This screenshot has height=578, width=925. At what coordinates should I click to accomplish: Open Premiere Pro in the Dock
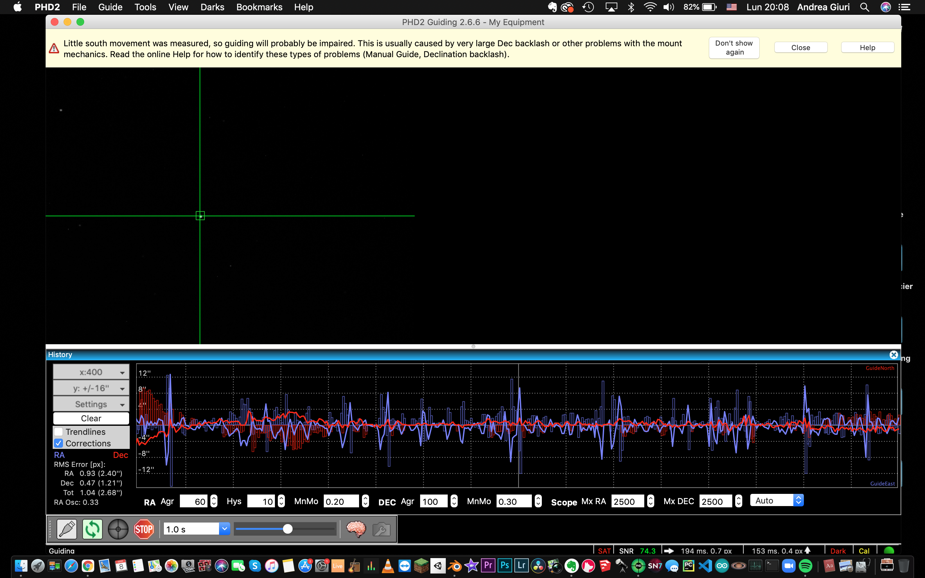[488, 565]
